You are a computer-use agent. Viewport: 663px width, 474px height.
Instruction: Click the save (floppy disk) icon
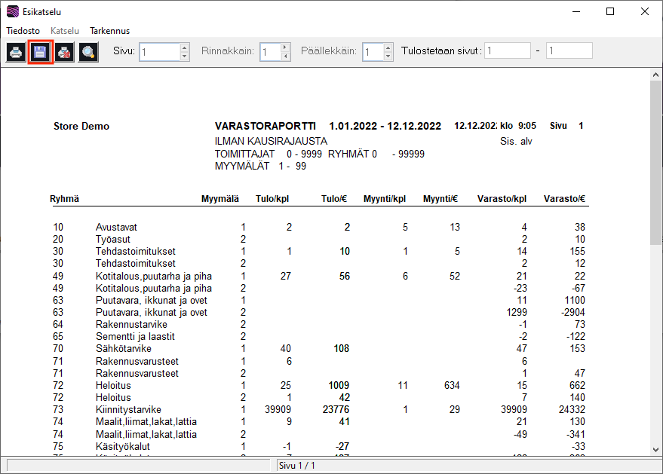click(40, 52)
